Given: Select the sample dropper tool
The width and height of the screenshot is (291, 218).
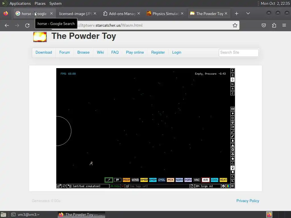Looking at the screenshot, I should tap(109, 180).
